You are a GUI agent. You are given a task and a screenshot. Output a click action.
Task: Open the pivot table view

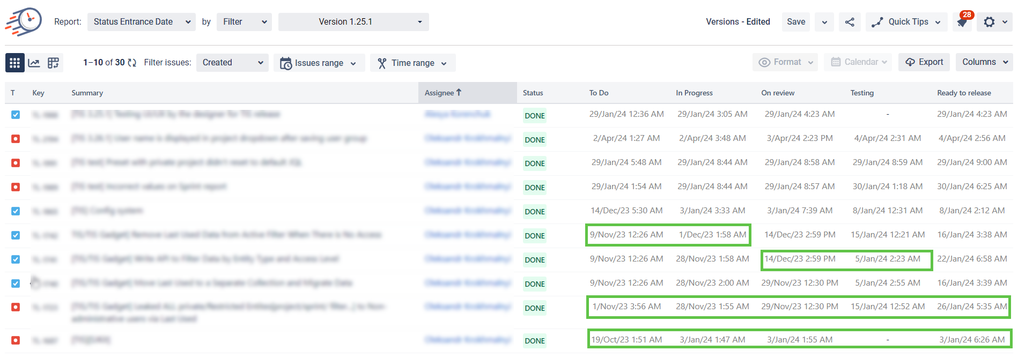click(53, 63)
